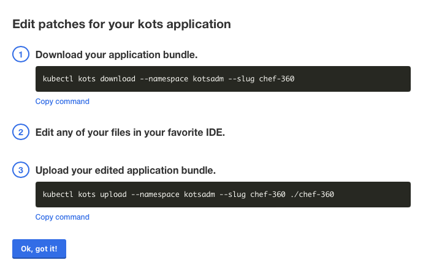This screenshot has height=271, width=423.
Task: Copy the kots download command
Action: (x=62, y=102)
